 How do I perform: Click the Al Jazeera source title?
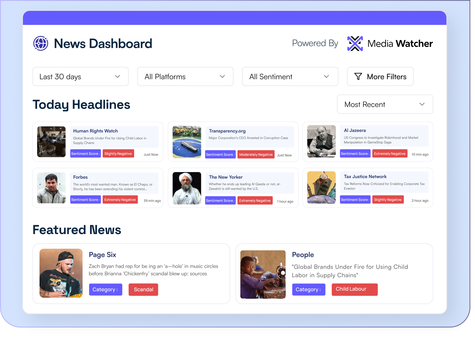tap(355, 130)
